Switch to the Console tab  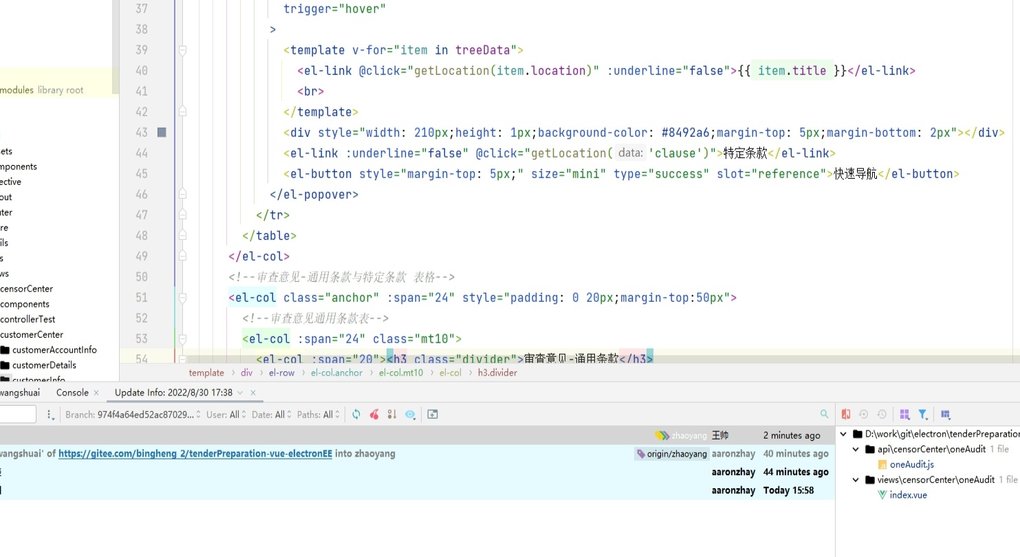[x=72, y=393]
